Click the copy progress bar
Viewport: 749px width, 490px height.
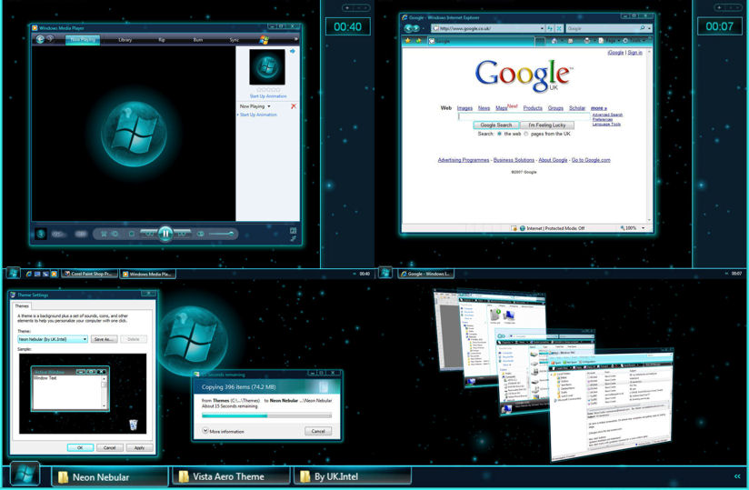pos(266,416)
